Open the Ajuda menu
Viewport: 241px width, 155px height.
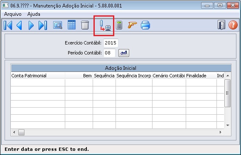coord(34,14)
